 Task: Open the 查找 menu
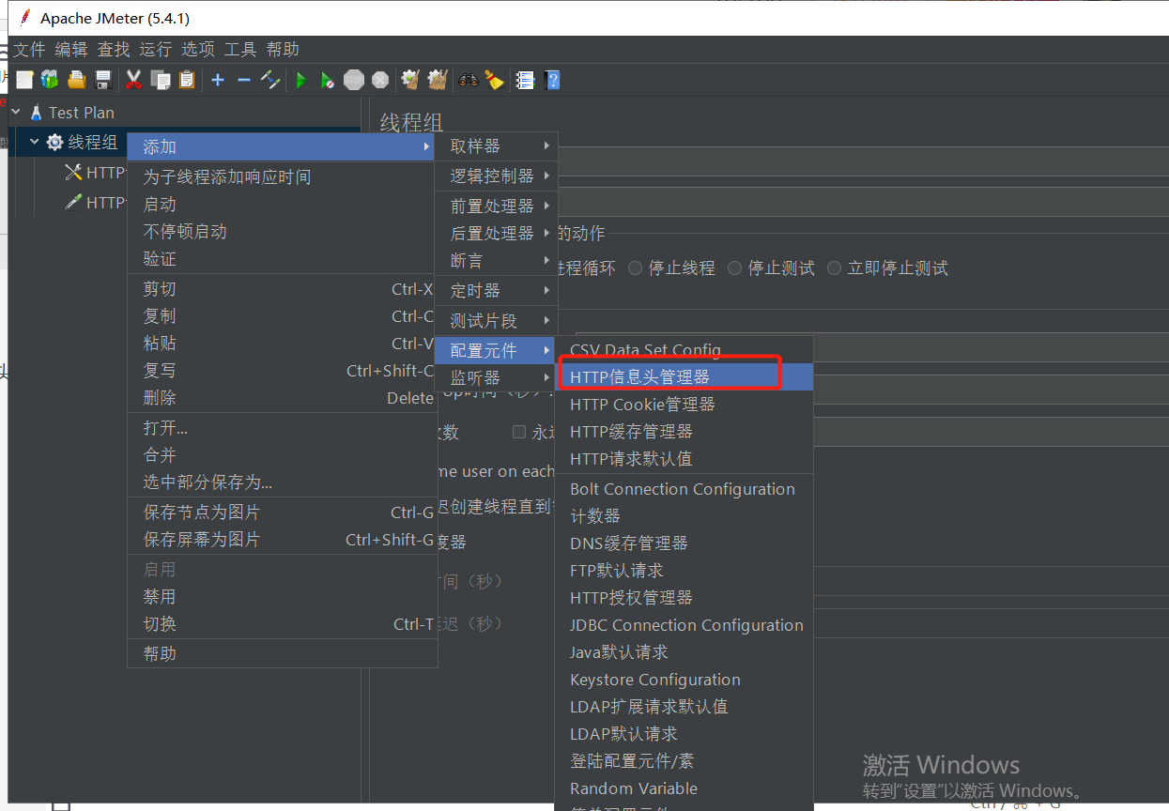114,50
